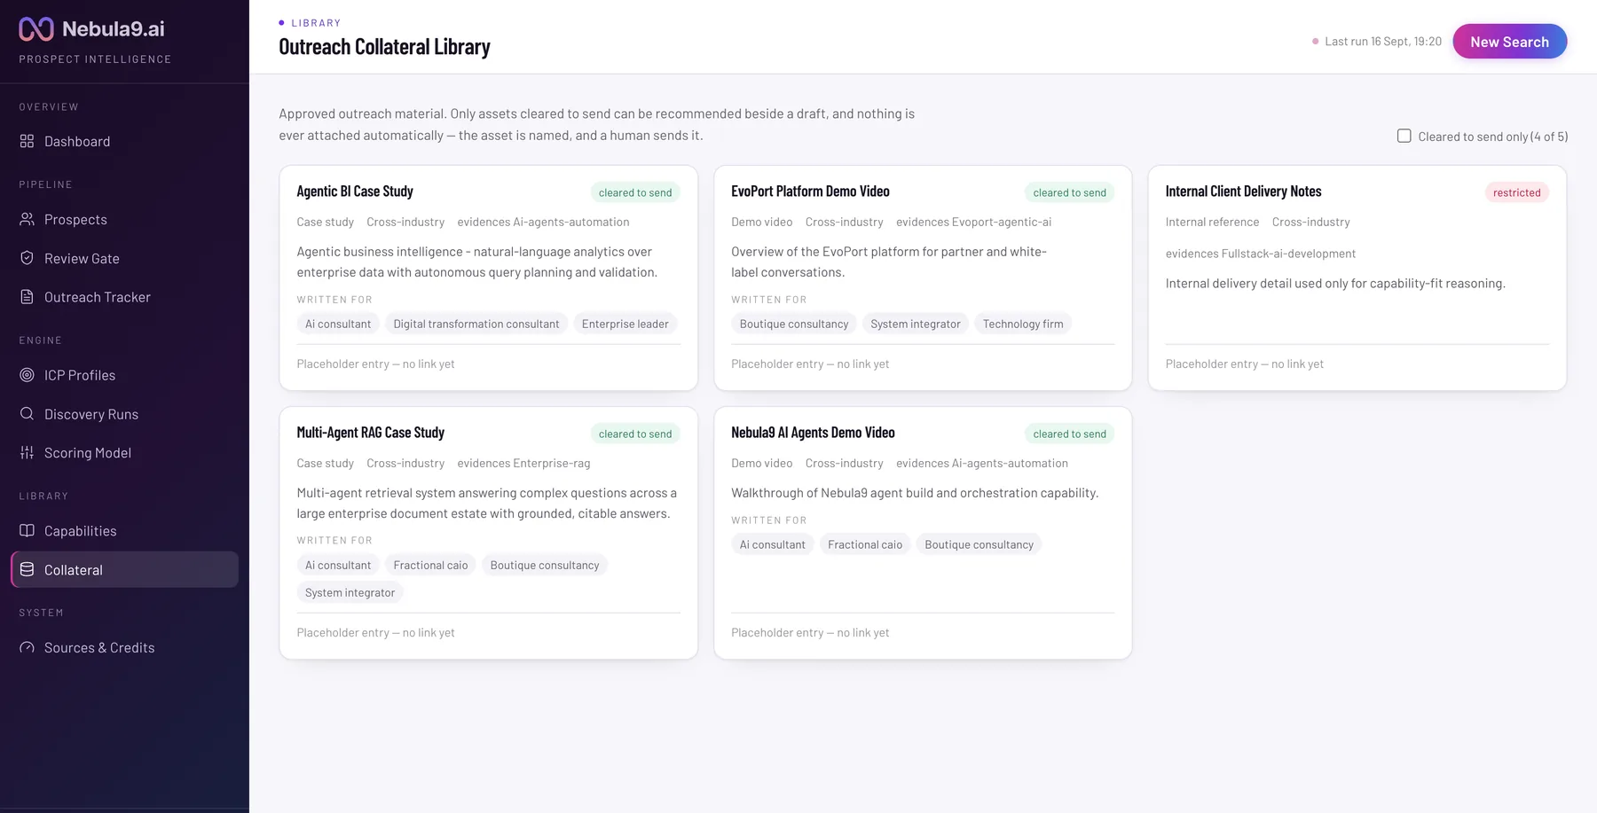Click Ai consultant tag in Agentic BI card
Viewport: 1597px width, 813px height.
click(338, 324)
